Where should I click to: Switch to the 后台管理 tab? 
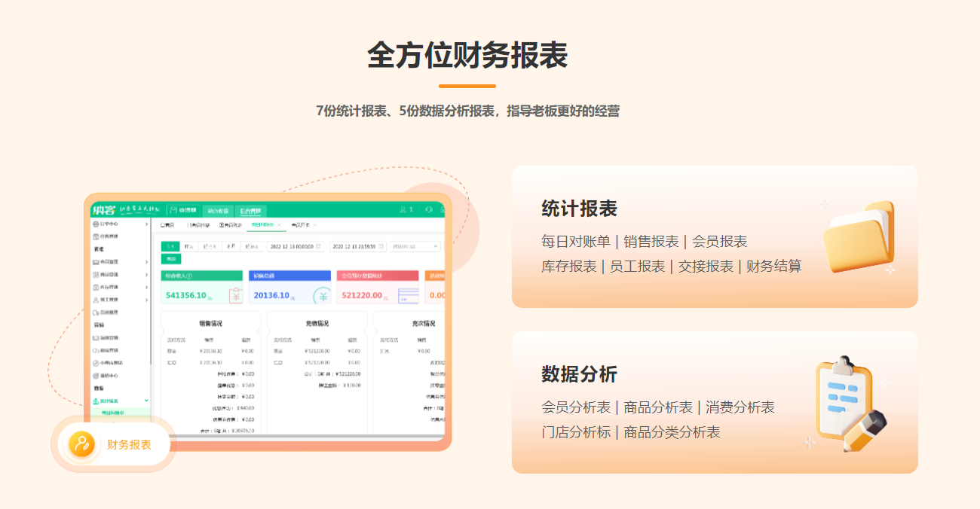click(250, 211)
